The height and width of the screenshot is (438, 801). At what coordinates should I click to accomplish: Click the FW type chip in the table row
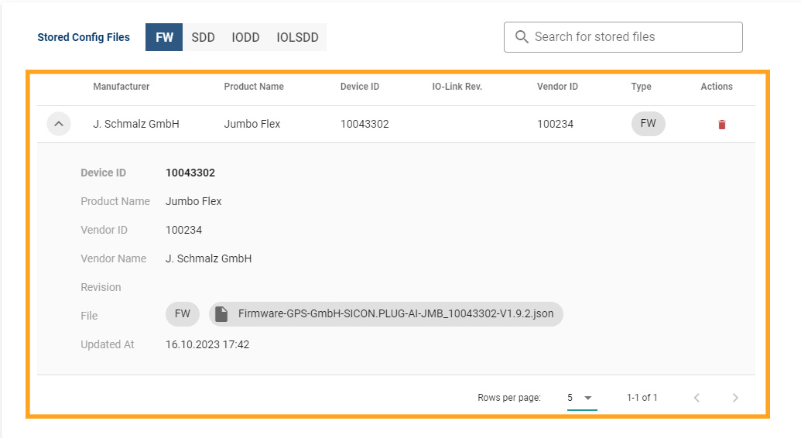(648, 124)
